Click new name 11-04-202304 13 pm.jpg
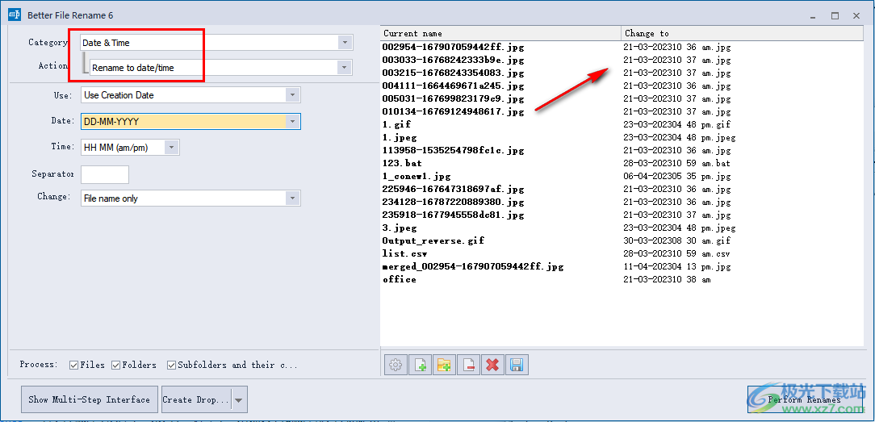Viewport: 875px width, 422px height. pyautogui.click(x=677, y=267)
